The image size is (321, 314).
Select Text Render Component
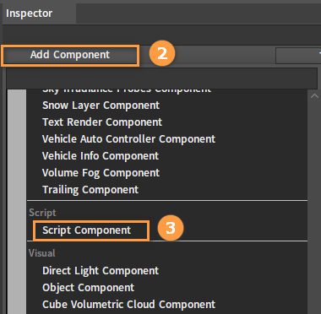tap(102, 122)
